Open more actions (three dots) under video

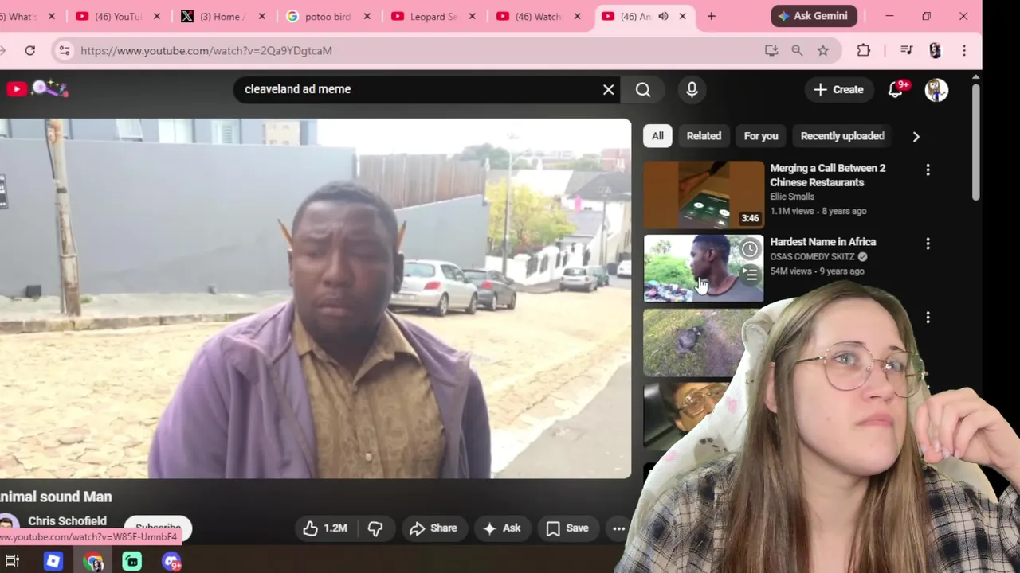618,528
